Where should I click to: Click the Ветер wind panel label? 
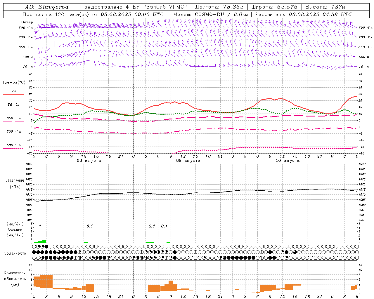[x=27, y=22]
